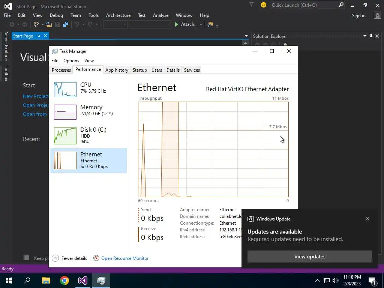Click the volume speaker tray icon
Image resolution: width=384 pixels, height=288 pixels.
click(x=335, y=280)
